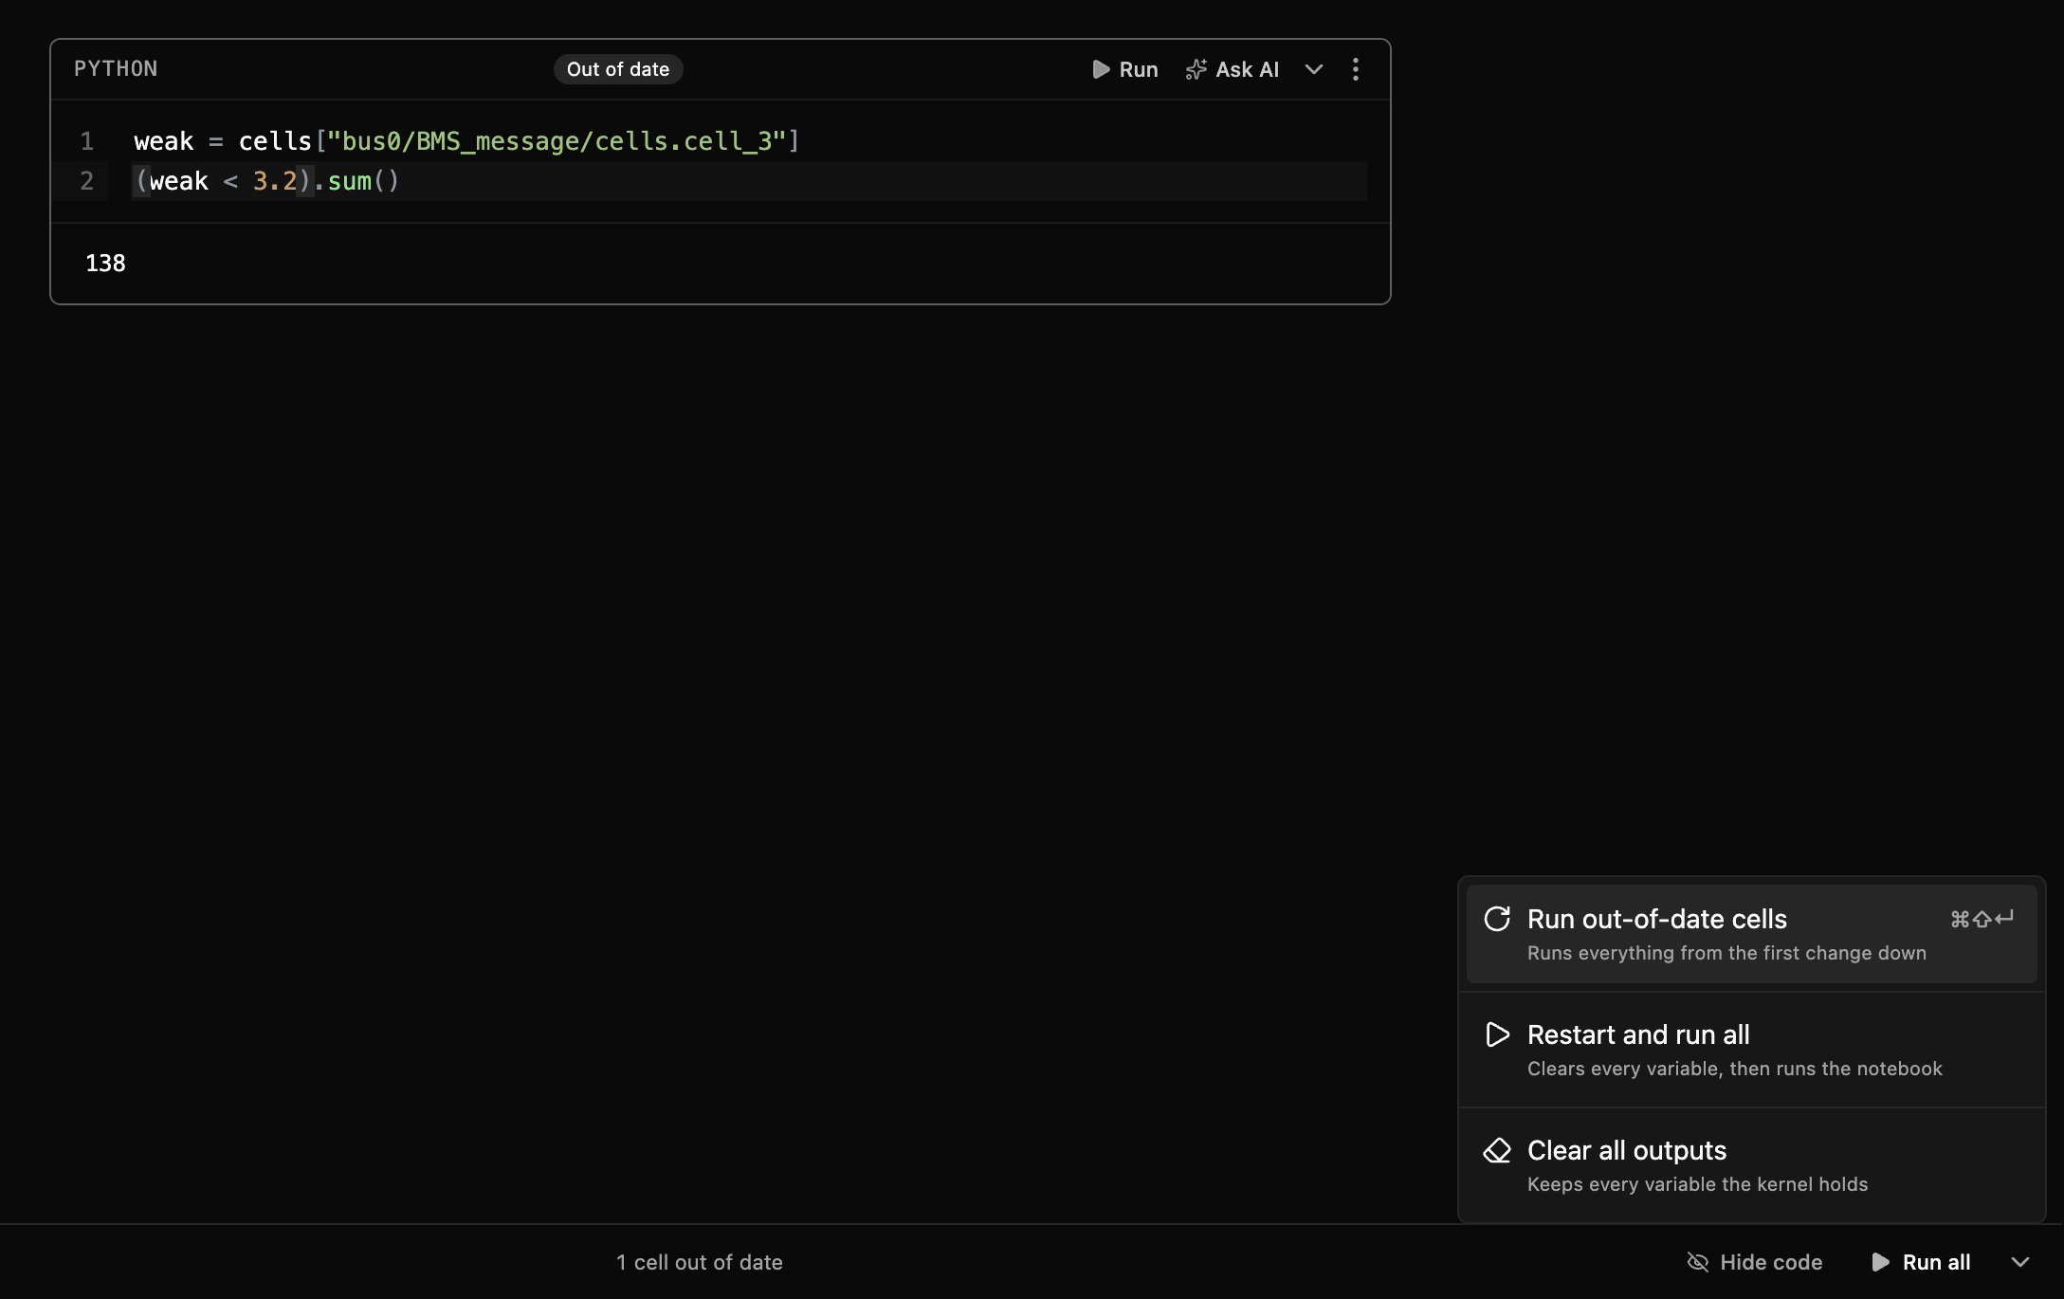The width and height of the screenshot is (2064, 1299).
Task: Run the Python cell
Action: click(1124, 69)
